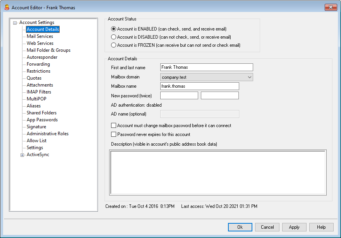This screenshot has height=238, width=341.
Task: Select IMAP Filters in the tree
Action: point(39,92)
